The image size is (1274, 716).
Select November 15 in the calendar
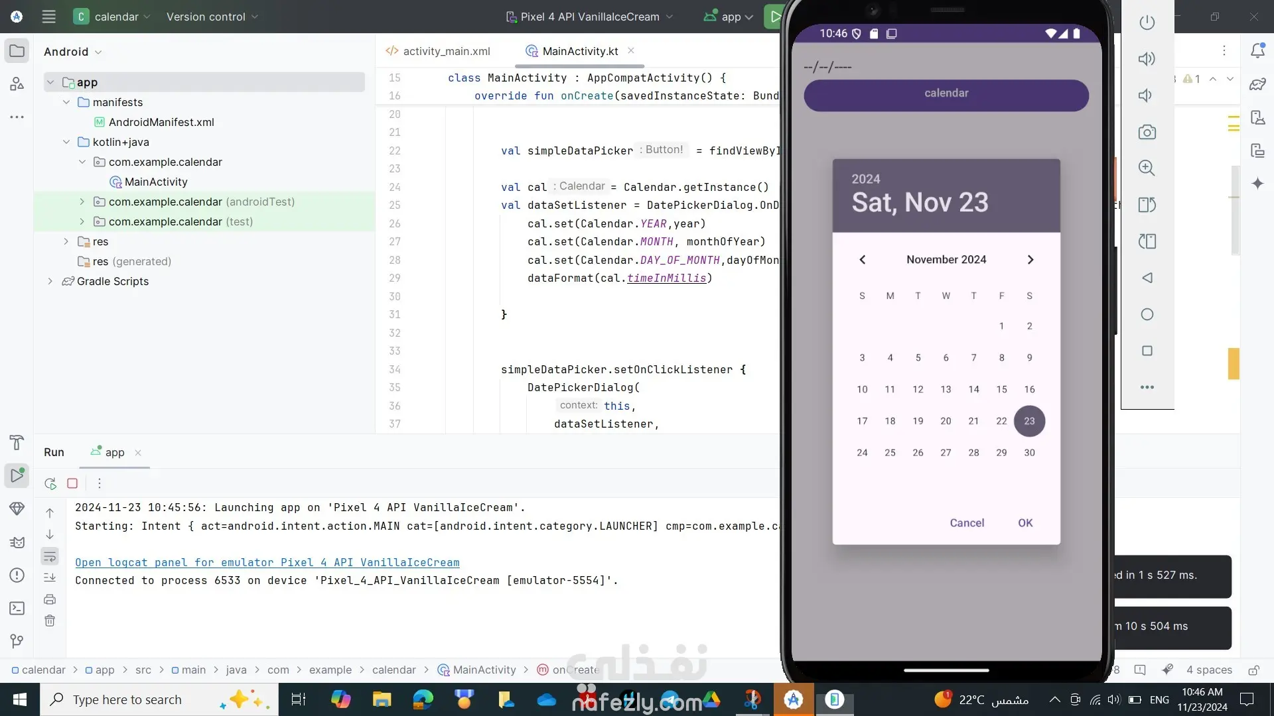coord(1001,389)
